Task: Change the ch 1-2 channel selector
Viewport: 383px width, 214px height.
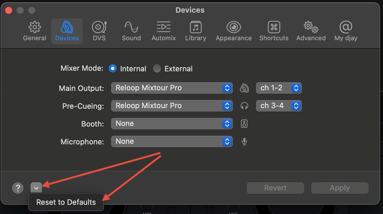Action: tap(279, 88)
